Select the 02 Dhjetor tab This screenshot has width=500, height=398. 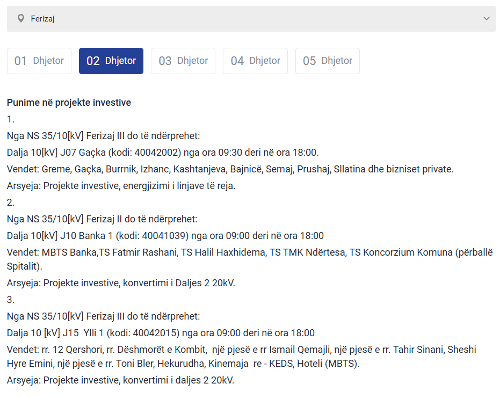click(111, 61)
